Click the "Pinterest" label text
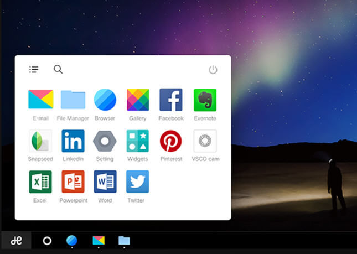Image resolution: width=357 pixels, height=254 pixels. (171, 159)
